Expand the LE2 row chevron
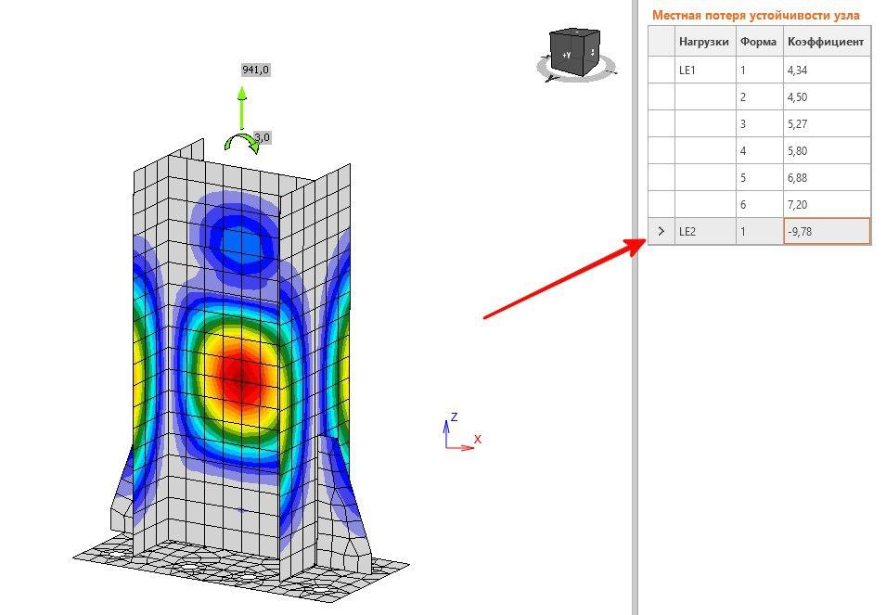This screenshot has height=615, width=886. point(661,231)
